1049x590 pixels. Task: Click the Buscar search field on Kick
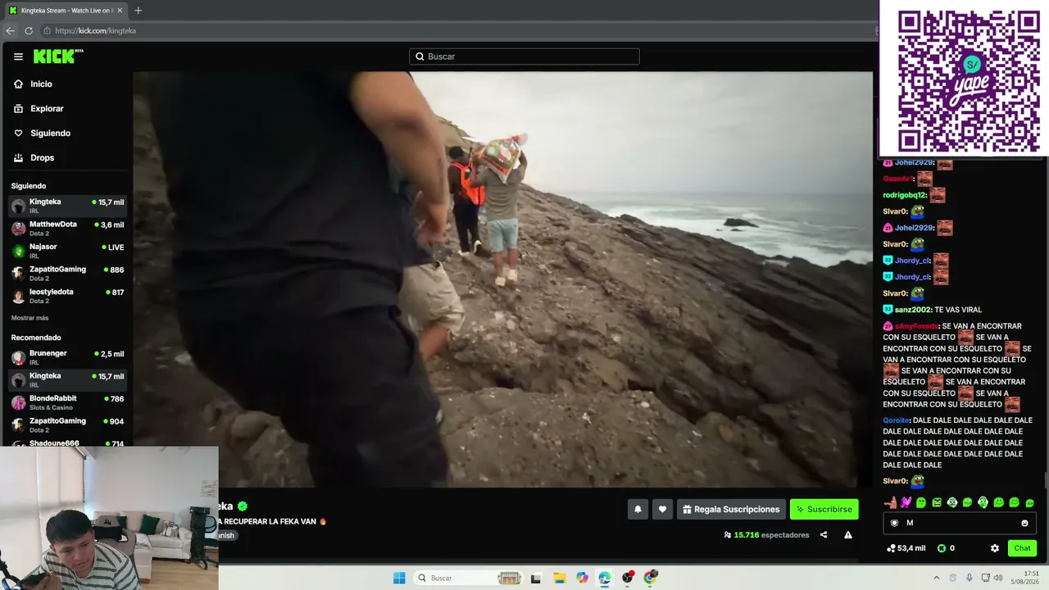(x=524, y=57)
